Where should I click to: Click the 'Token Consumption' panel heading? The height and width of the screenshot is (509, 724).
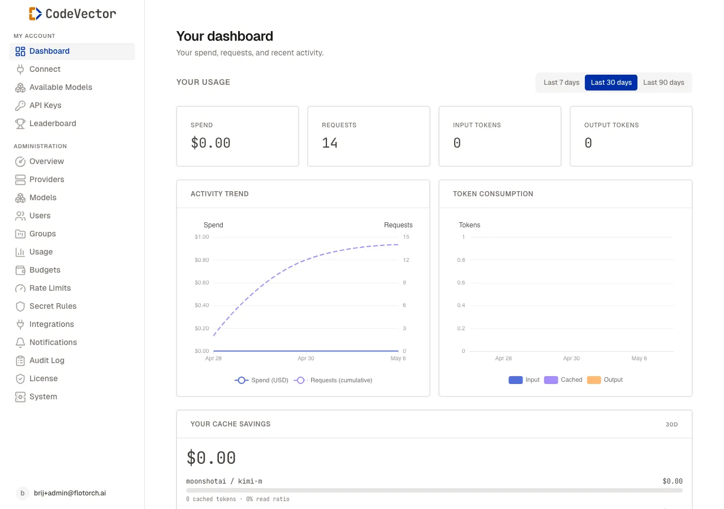[x=493, y=194]
